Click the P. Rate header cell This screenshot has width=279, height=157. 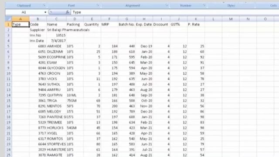196,24
